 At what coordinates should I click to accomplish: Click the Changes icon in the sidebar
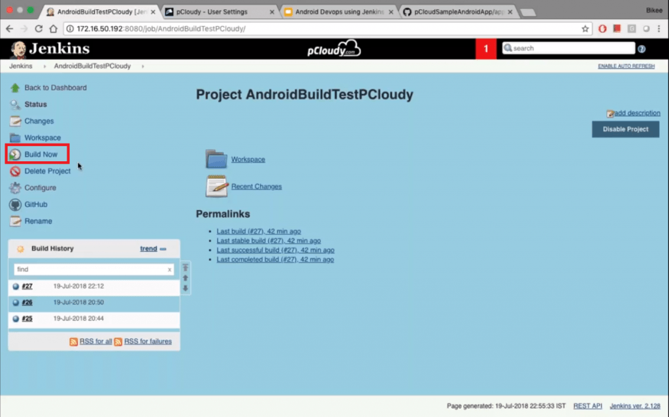(14, 121)
